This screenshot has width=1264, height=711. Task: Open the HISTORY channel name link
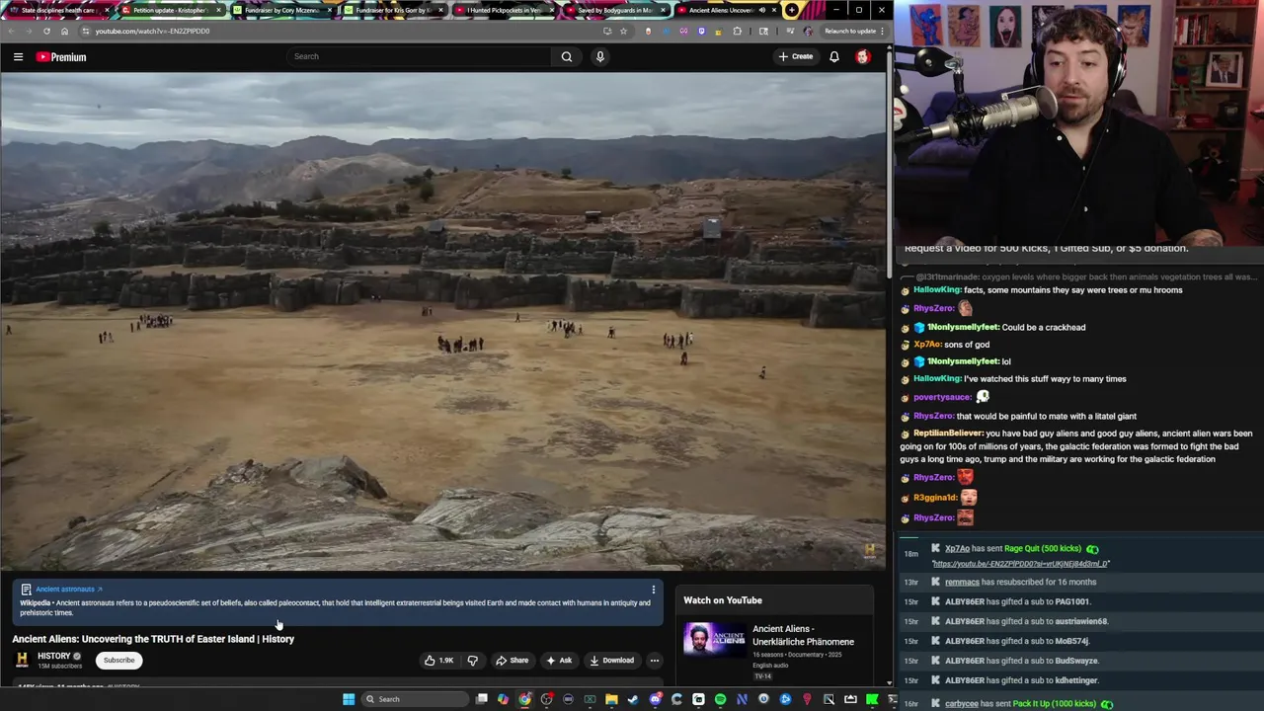[x=54, y=656]
